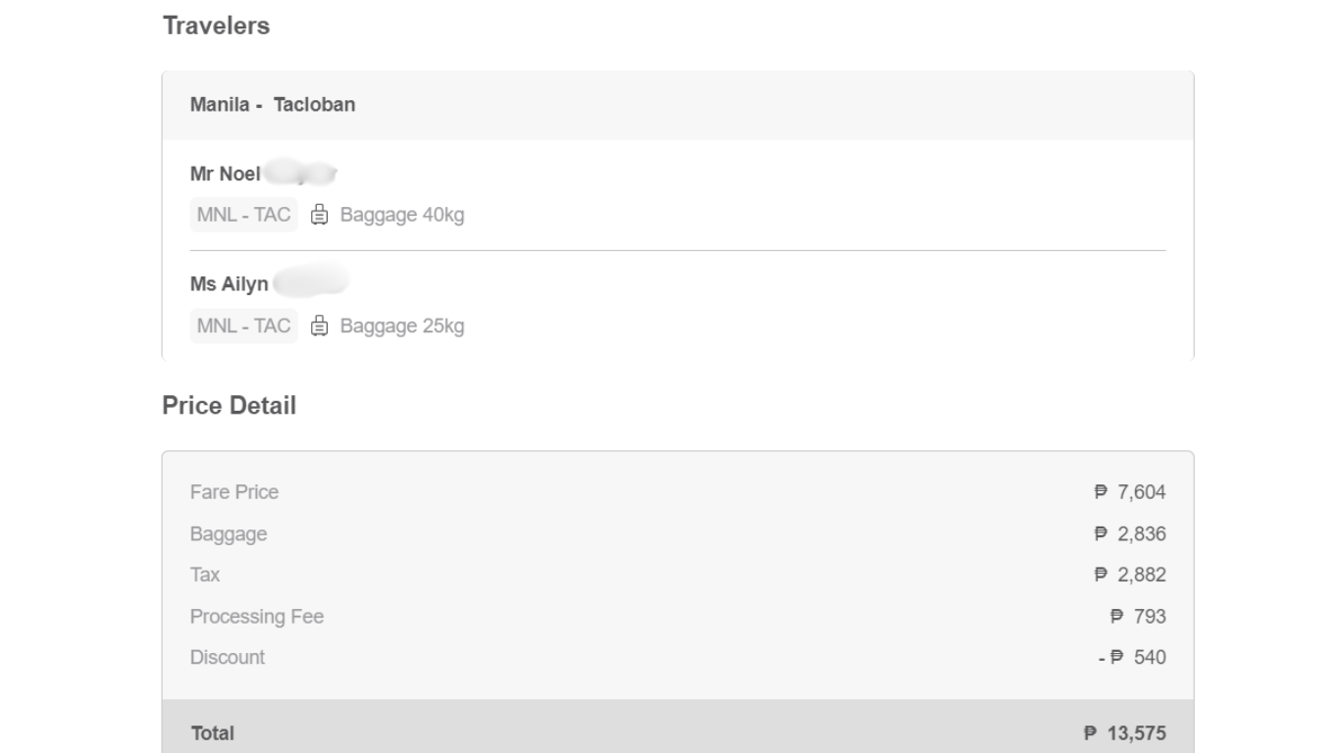Image resolution: width=1340 pixels, height=753 pixels.
Task: Select traveler name Ms Ailyn
Action: point(230,284)
